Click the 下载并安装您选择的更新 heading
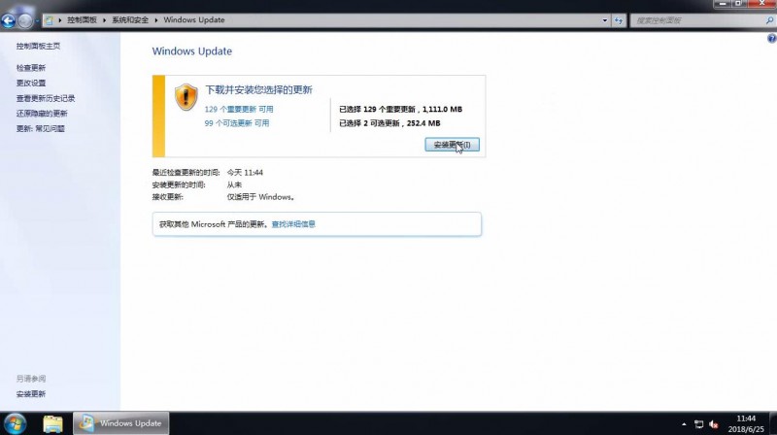 (258, 90)
